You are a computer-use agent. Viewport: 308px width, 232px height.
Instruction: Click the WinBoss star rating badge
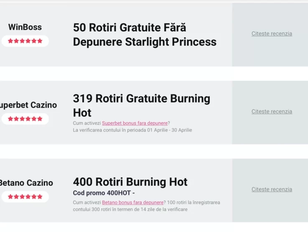coord(25,41)
